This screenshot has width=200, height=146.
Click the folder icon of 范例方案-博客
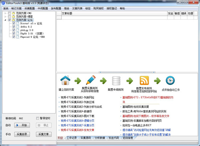click(13, 17)
